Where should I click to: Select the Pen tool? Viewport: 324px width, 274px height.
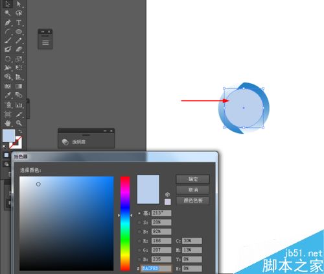click(8, 22)
